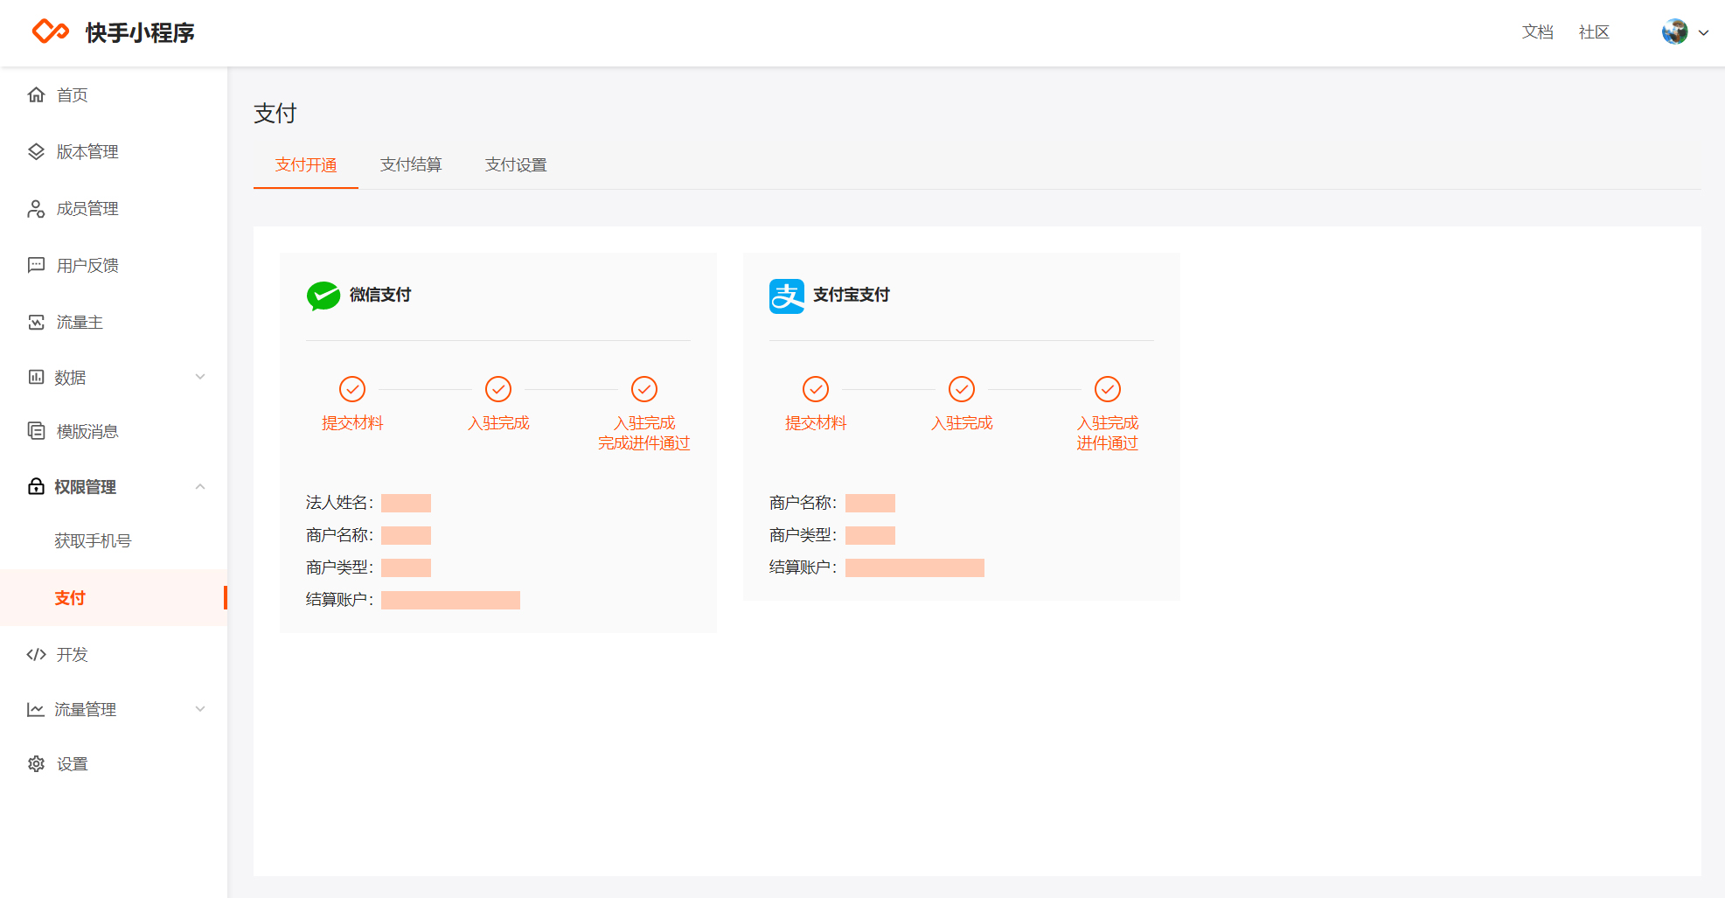Click the Alipay 结算账户 redacted value

(915, 567)
